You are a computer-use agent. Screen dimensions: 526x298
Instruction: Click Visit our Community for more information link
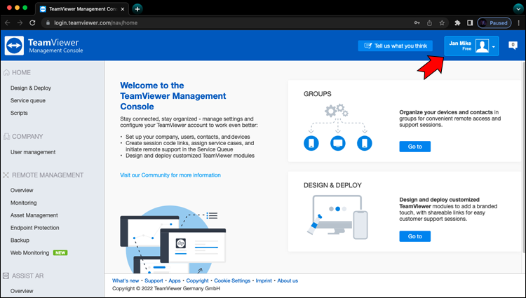pos(170,175)
